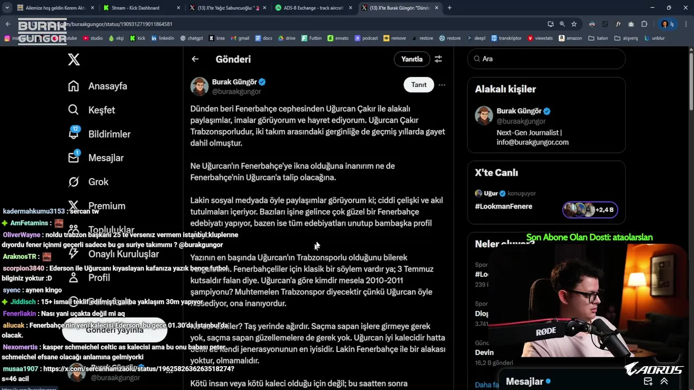Open the Chrome profile İş button
The image size is (694, 390).
pos(668,24)
